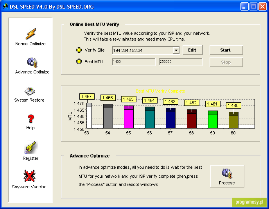The image size is (269, 209).
Task: Click the 'Verify Site' label text
Action: 95,50
